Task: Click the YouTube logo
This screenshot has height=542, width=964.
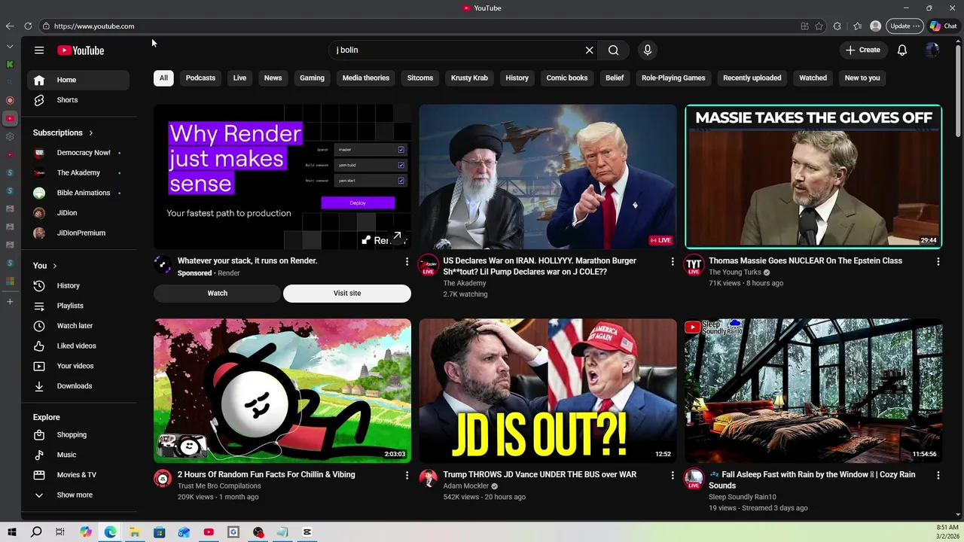Action: (81, 50)
